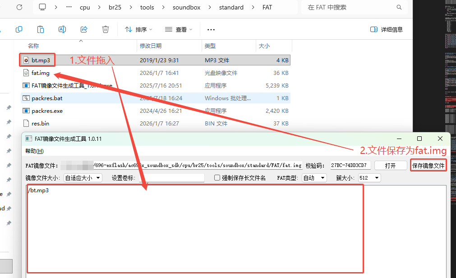
Task: Click the This PC monitor icon in the address bar
Action: (42, 7)
